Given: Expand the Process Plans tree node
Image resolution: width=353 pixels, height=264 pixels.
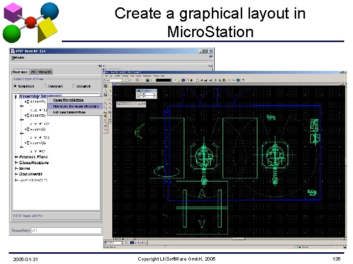Looking at the screenshot, I should (16, 157).
